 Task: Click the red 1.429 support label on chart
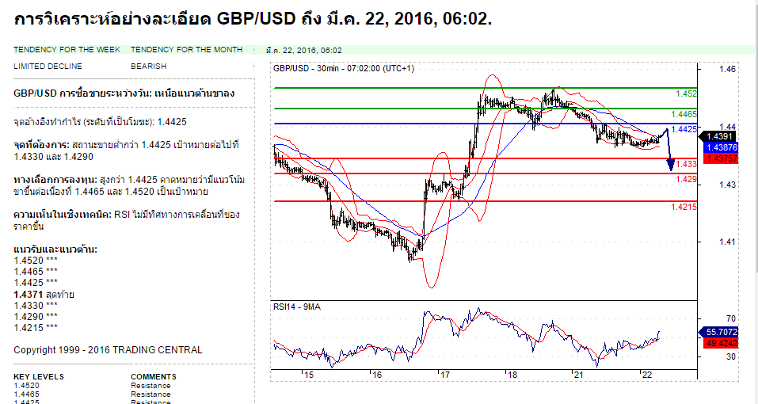pyautogui.click(x=686, y=179)
